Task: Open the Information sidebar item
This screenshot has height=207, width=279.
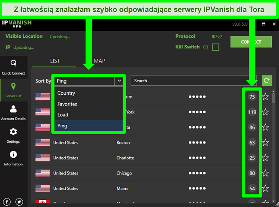Action: (14, 158)
